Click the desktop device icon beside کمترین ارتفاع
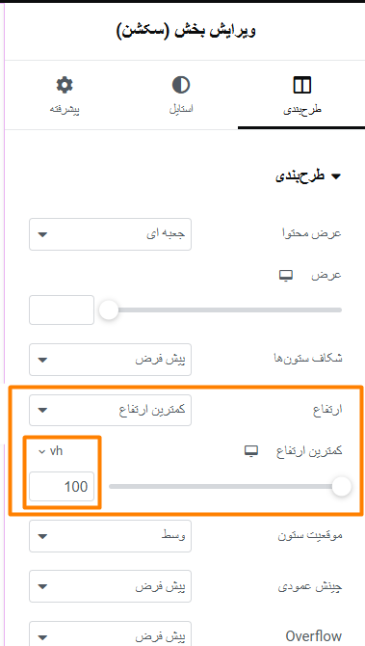Screen dimensions: 365x646 click(251, 451)
